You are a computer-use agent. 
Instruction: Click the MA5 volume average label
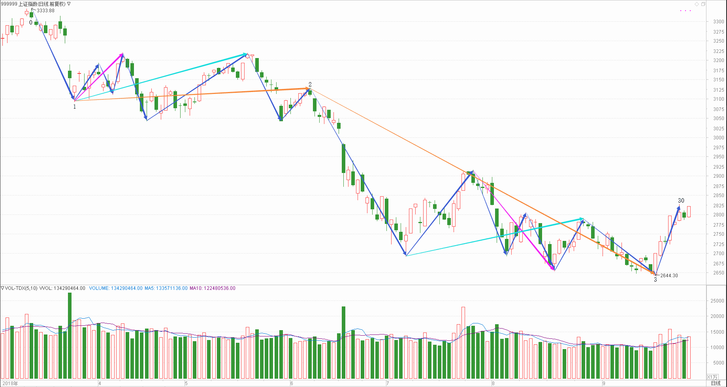tap(166, 288)
